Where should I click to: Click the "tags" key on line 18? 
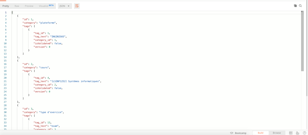coord(26,71)
